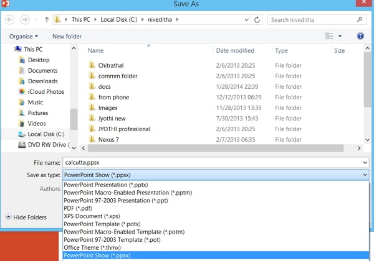Click the Up one level arrow
Viewport: 374px width, 261px height.
point(47,20)
